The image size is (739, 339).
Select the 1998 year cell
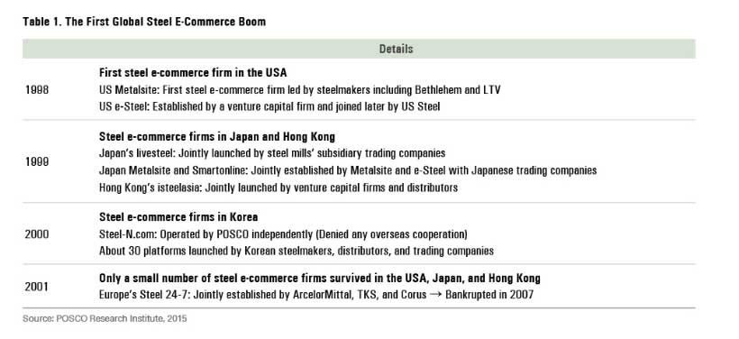37,89
